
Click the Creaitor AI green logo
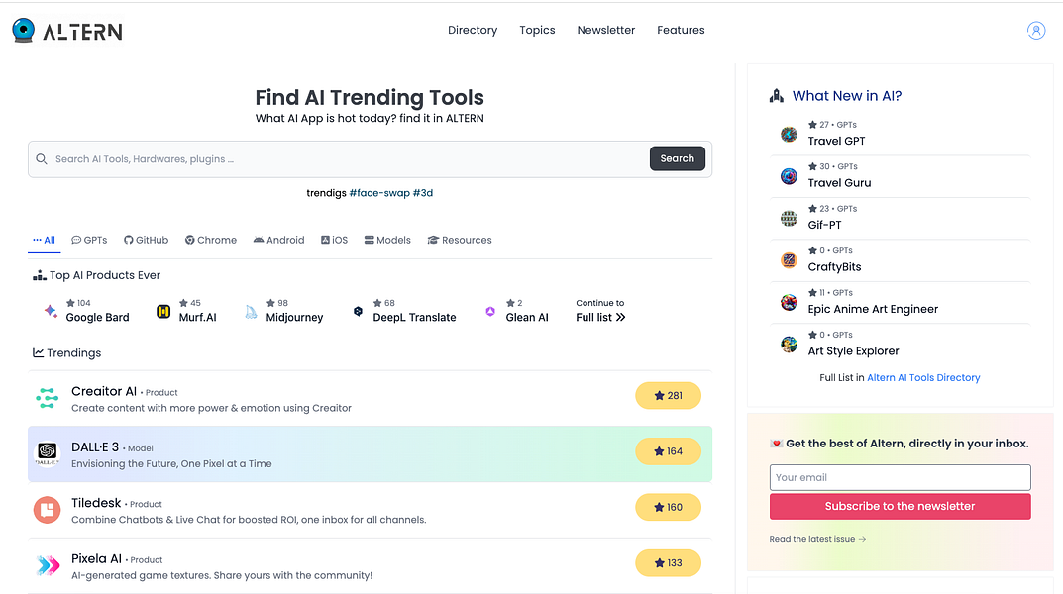48,398
